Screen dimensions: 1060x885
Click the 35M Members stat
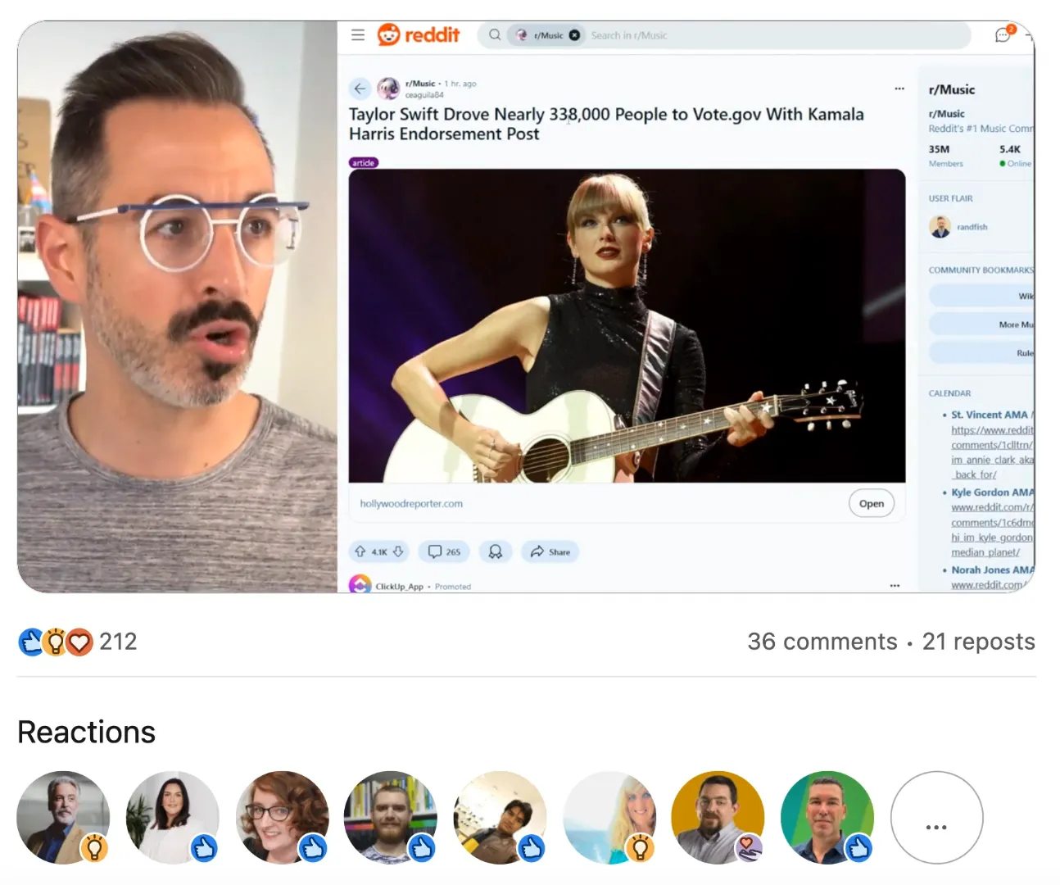[945, 156]
